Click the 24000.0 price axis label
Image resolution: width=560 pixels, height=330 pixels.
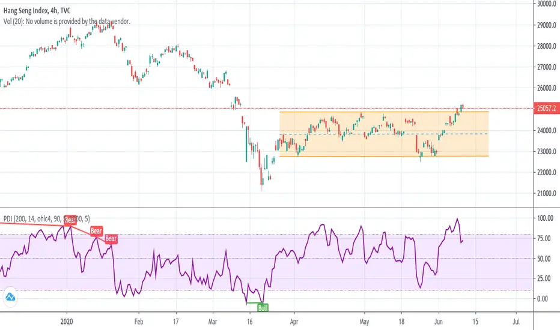[546, 131]
